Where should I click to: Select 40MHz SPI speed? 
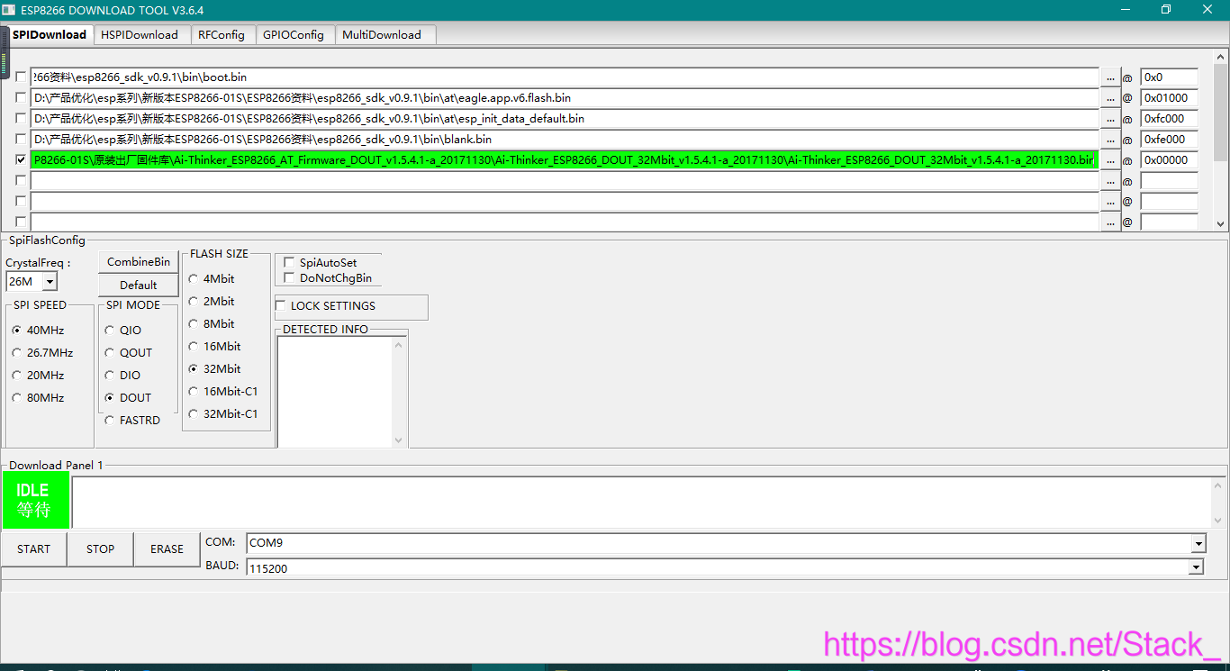17,331
